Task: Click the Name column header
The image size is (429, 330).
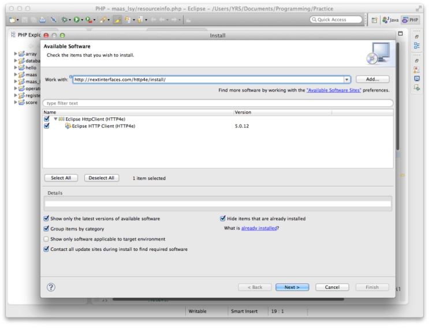Action: point(138,112)
